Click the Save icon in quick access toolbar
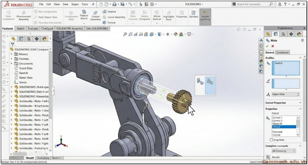The height and width of the screenshot is (165, 308). click(123, 4)
